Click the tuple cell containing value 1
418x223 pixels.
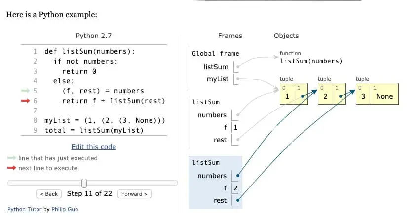pos(287,94)
